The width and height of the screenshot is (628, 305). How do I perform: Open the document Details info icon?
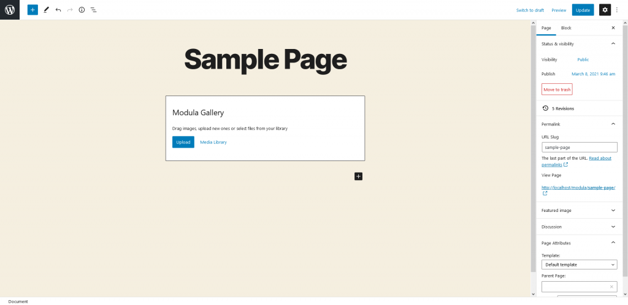click(x=82, y=10)
